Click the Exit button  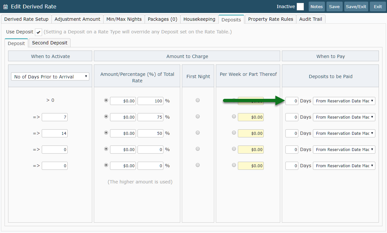(378, 7)
